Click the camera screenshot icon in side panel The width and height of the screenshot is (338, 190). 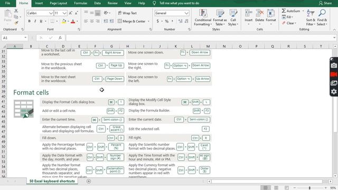pyautogui.click(x=334, y=65)
